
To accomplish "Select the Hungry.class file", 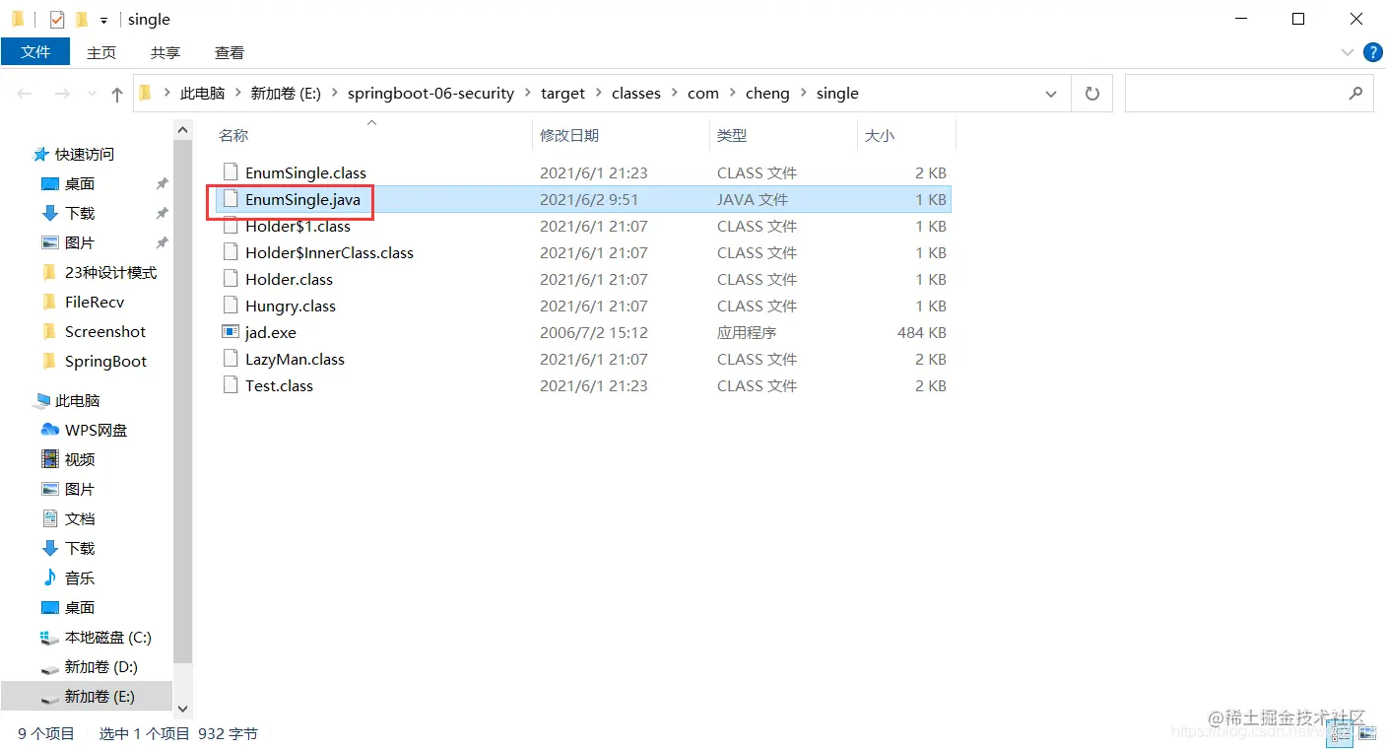I will (x=290, y=306).
